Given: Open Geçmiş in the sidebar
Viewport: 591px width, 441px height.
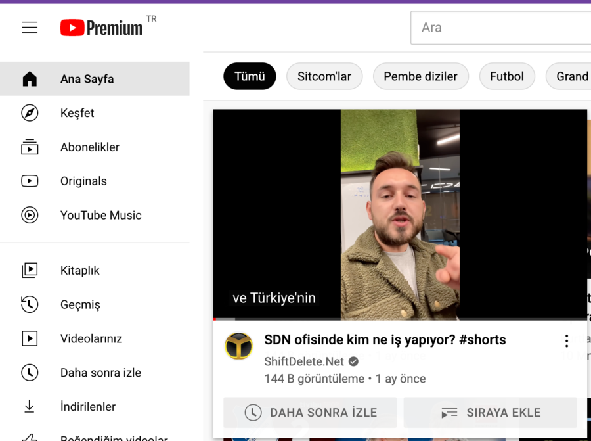Looking at the screenshot, I should tap(95, 304).
